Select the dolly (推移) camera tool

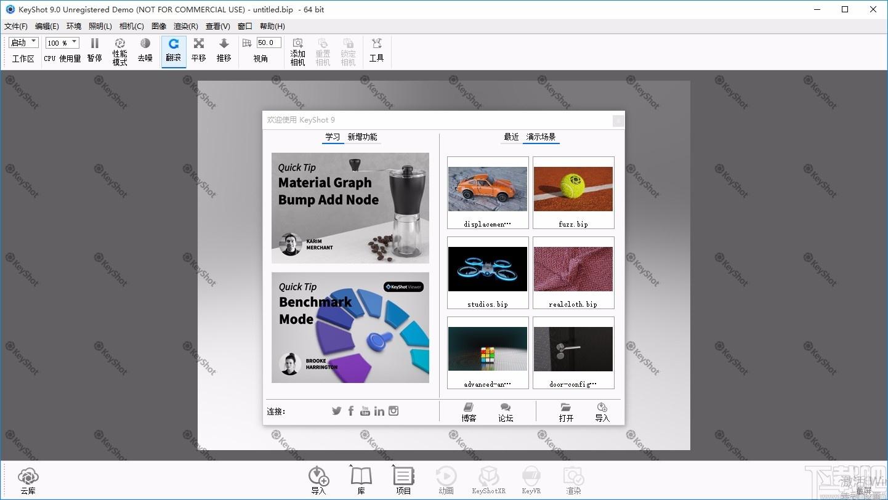coord(224,50)
